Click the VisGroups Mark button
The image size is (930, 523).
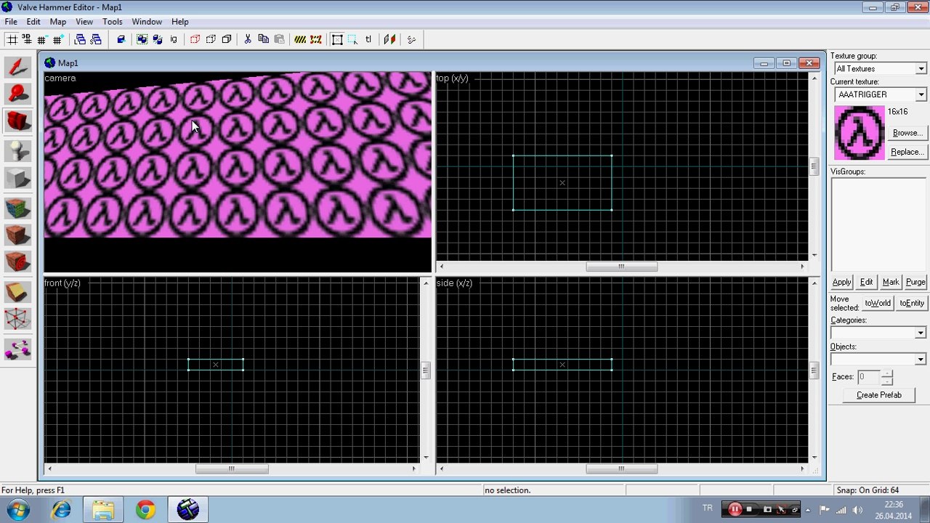891,282
